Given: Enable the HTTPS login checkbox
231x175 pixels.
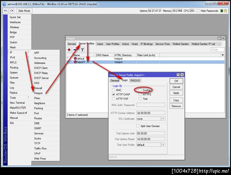Looking at the screenshot, I should coord(140,94).
